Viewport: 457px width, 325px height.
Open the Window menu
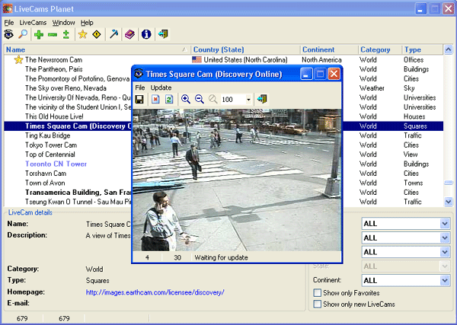63,23
